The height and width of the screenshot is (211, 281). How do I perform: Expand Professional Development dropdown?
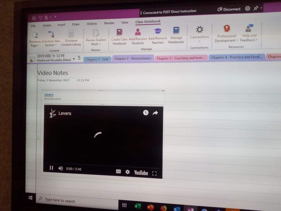[x=237, y=40]
